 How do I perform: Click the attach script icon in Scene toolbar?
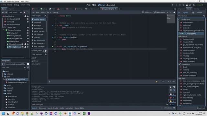coord(25,12)
